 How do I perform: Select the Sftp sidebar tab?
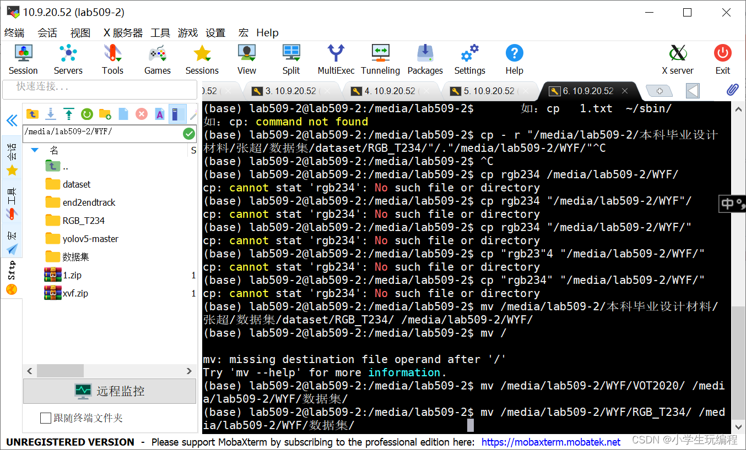click(12, 277)
